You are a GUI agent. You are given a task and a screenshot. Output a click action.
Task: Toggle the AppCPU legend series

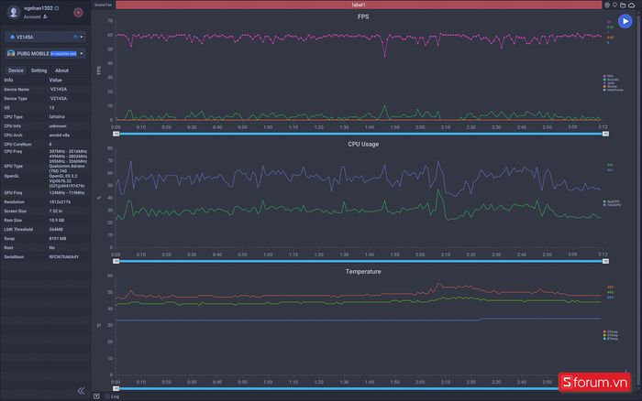pos(610,200)
